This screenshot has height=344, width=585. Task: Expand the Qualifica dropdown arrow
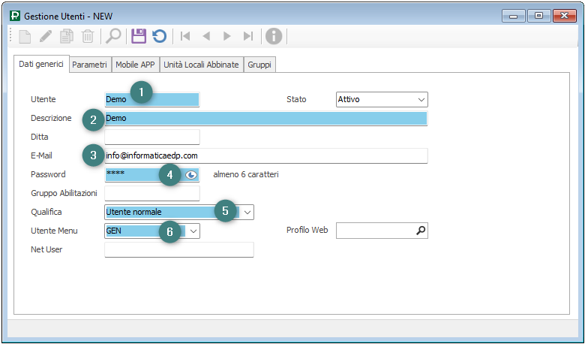click(x=248, y=212)
